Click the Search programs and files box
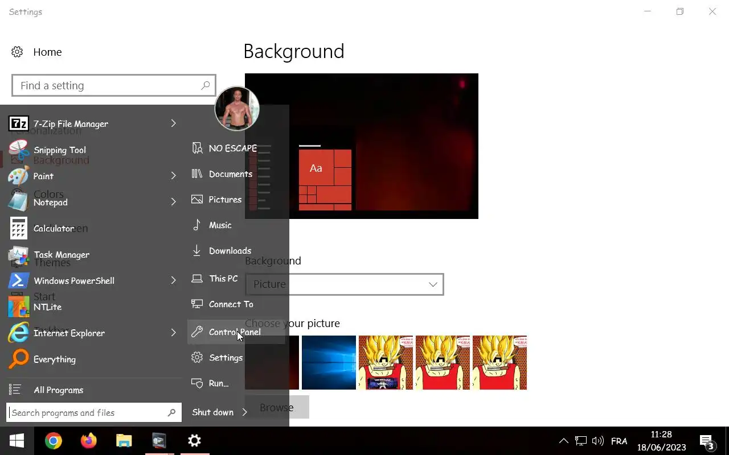This screenshot has width=729, height=455. 94,413
